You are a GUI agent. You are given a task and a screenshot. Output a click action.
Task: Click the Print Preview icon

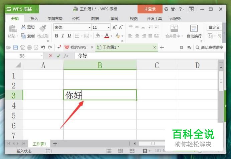pos(36,47)
